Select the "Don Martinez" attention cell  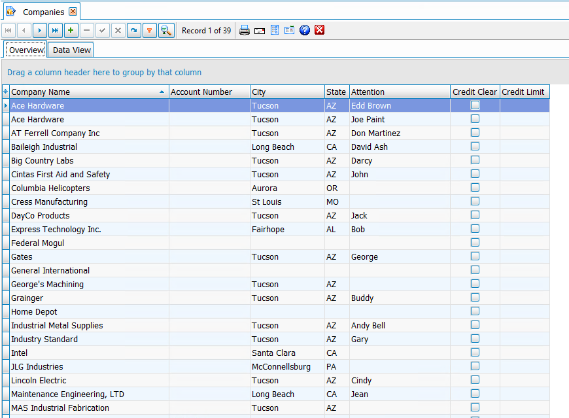click(400, 133)
